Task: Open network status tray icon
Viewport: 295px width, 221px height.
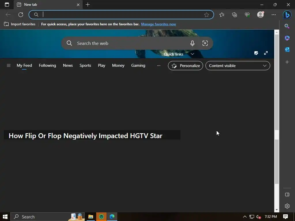Action: [252, 217]
